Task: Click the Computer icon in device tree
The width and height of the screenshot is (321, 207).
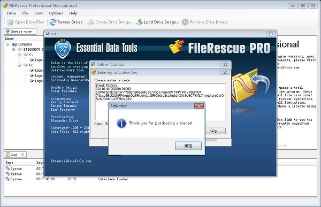Action: pos(14,44)
